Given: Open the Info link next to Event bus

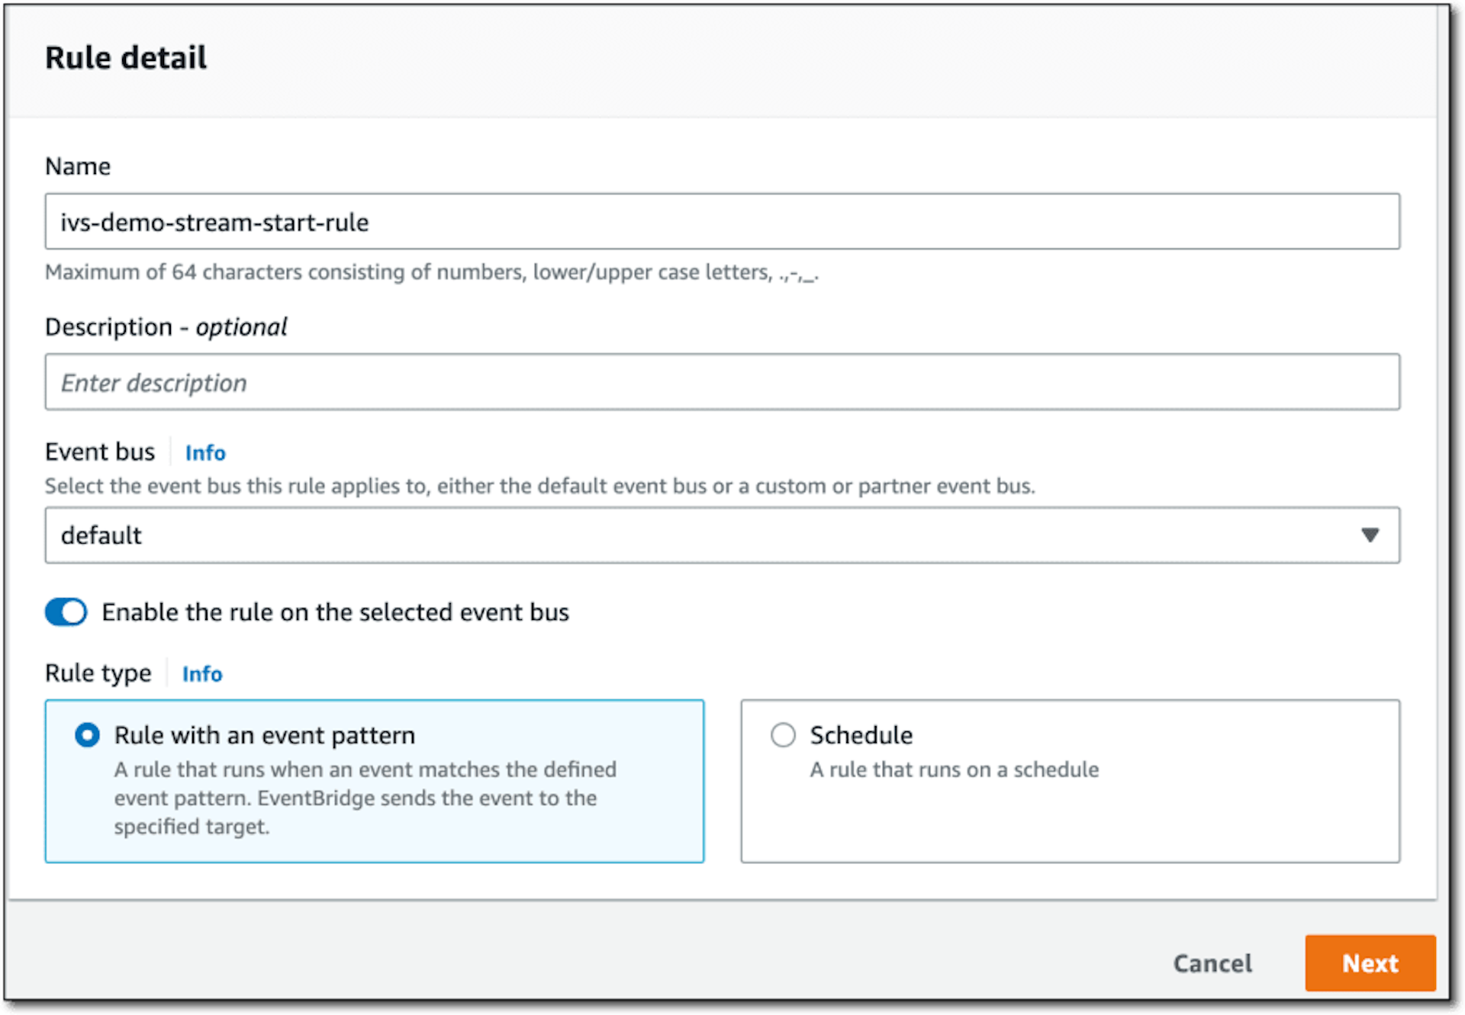Looking at the screenshot, I should click(205, 453).
